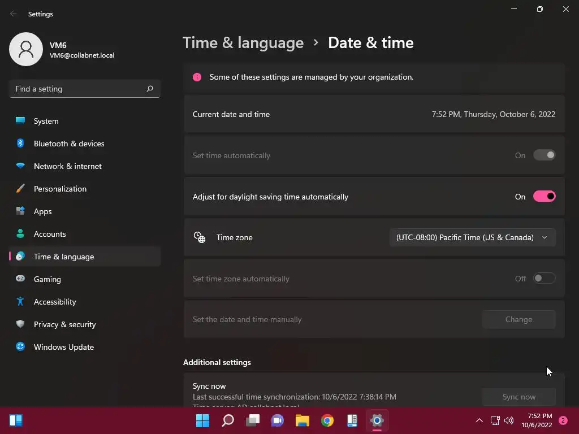Click the Accessibility figure icon
The height and width of the screenshot is (434, 579).
20,302
